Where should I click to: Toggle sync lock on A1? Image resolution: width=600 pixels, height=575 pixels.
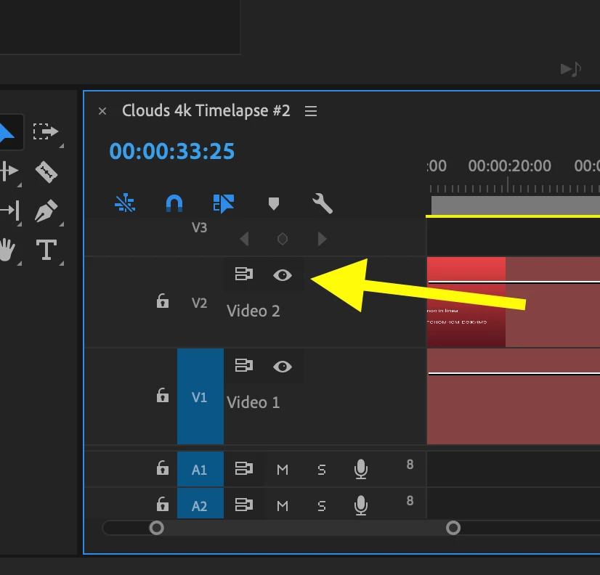244,469
